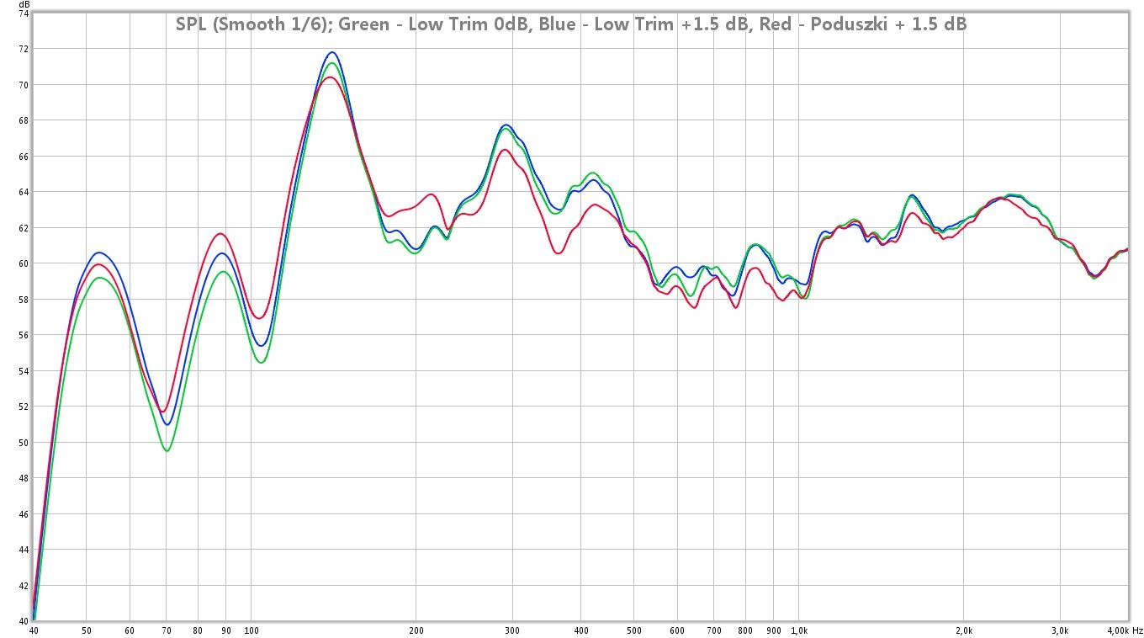Click the 64 label on the dB axis
This screenshot has height=638, width=1144.
tap(23, 192)
